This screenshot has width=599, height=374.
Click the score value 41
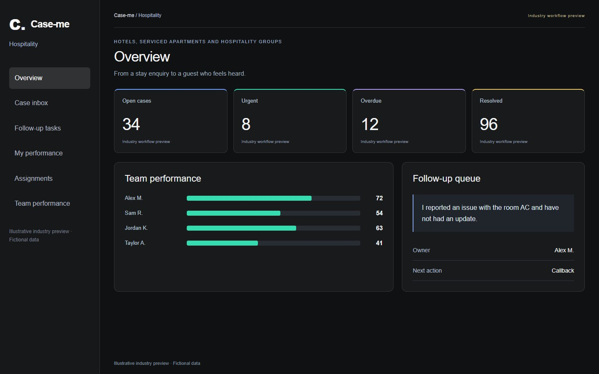tap(379, 243)
